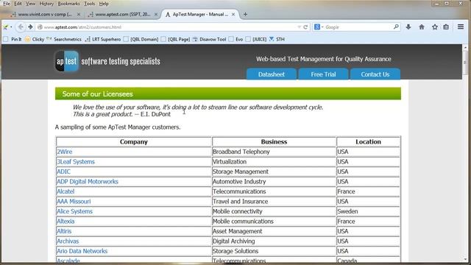Open the History menu

[46, 4]
